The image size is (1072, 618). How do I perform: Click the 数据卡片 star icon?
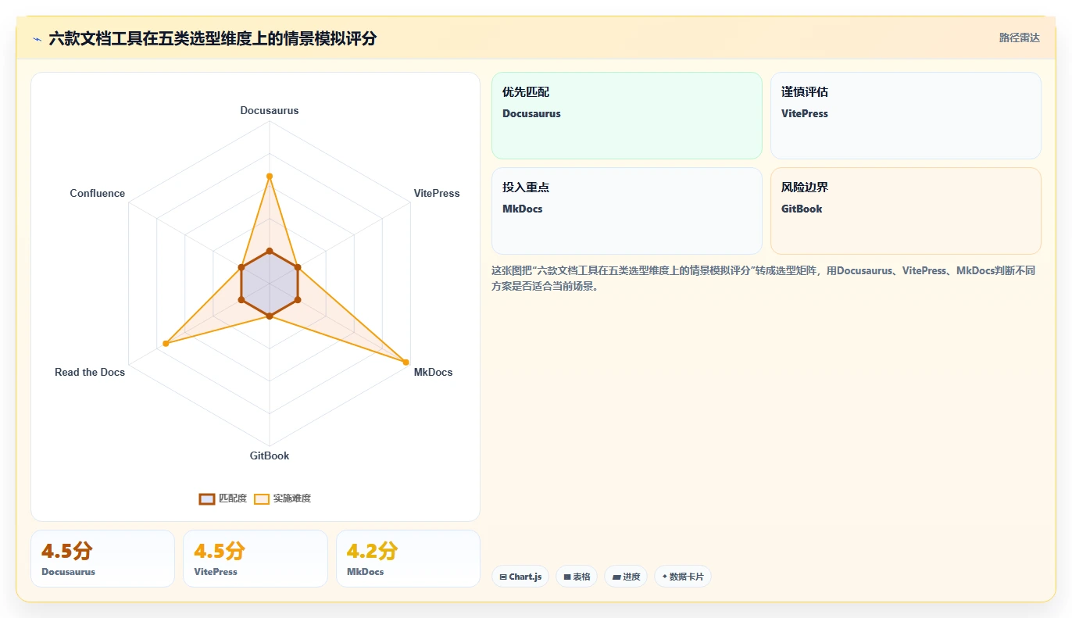(665, 577)
